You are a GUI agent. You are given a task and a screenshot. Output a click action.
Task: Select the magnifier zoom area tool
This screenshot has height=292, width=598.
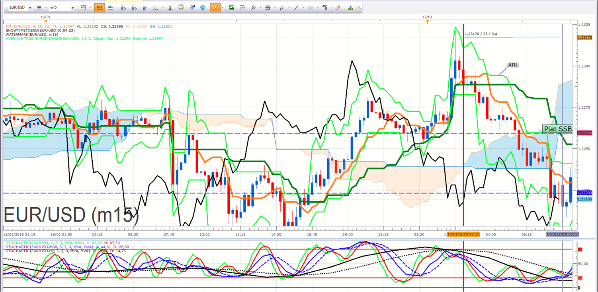pos(155,8)
